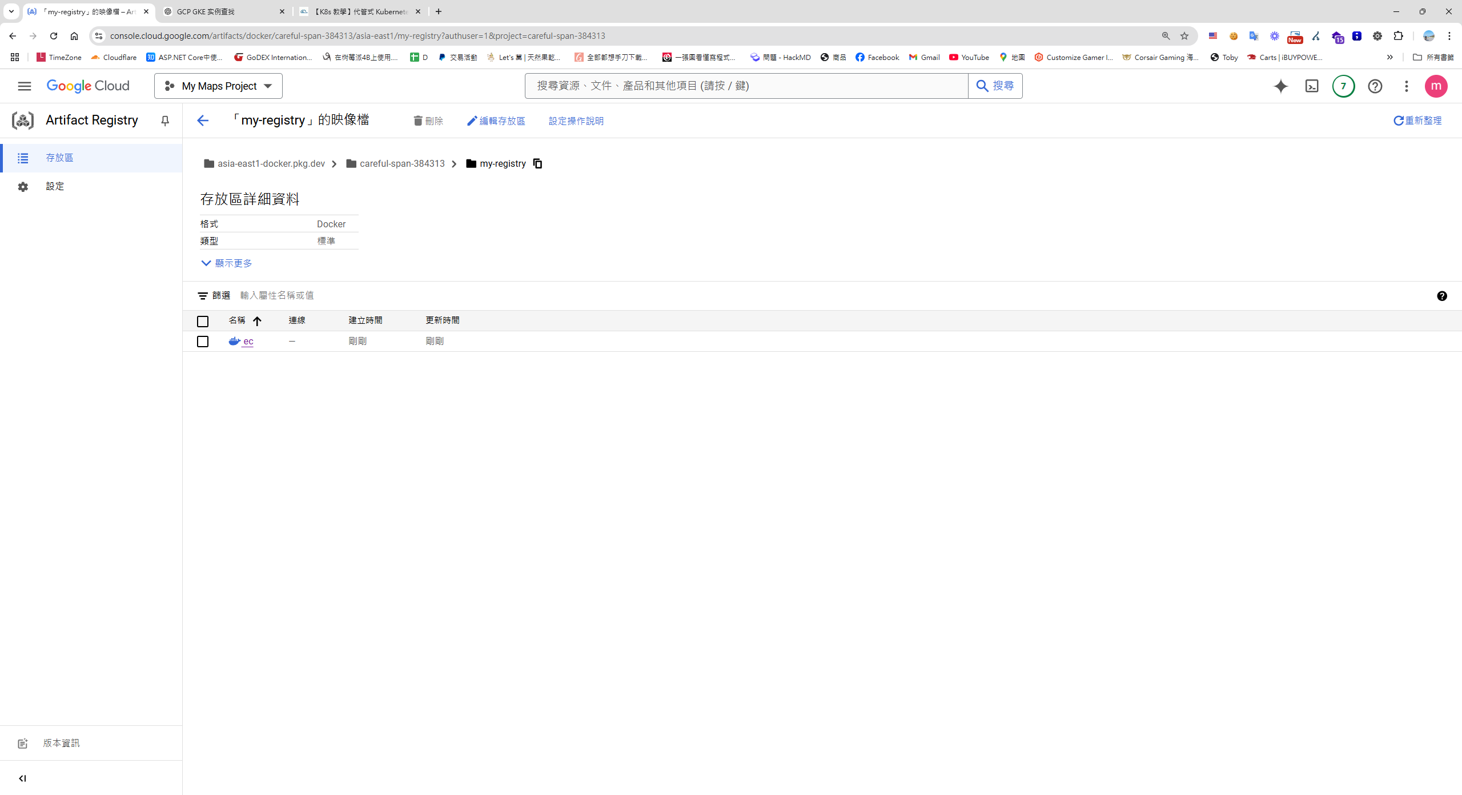Screen dimensions: 1462x795
Task: Click 刪除 to delete the repository
Action: (428, 121)
